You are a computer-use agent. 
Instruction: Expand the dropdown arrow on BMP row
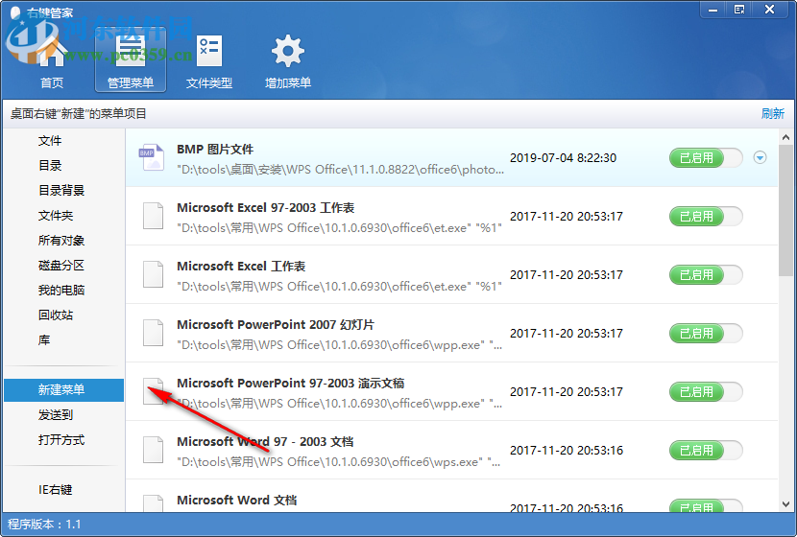[x=760, y=158]
